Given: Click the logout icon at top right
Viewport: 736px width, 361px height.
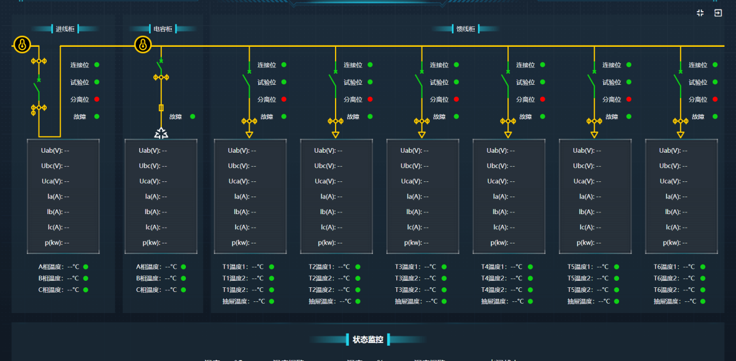Looking at the screenshot, I should point(718,13).
